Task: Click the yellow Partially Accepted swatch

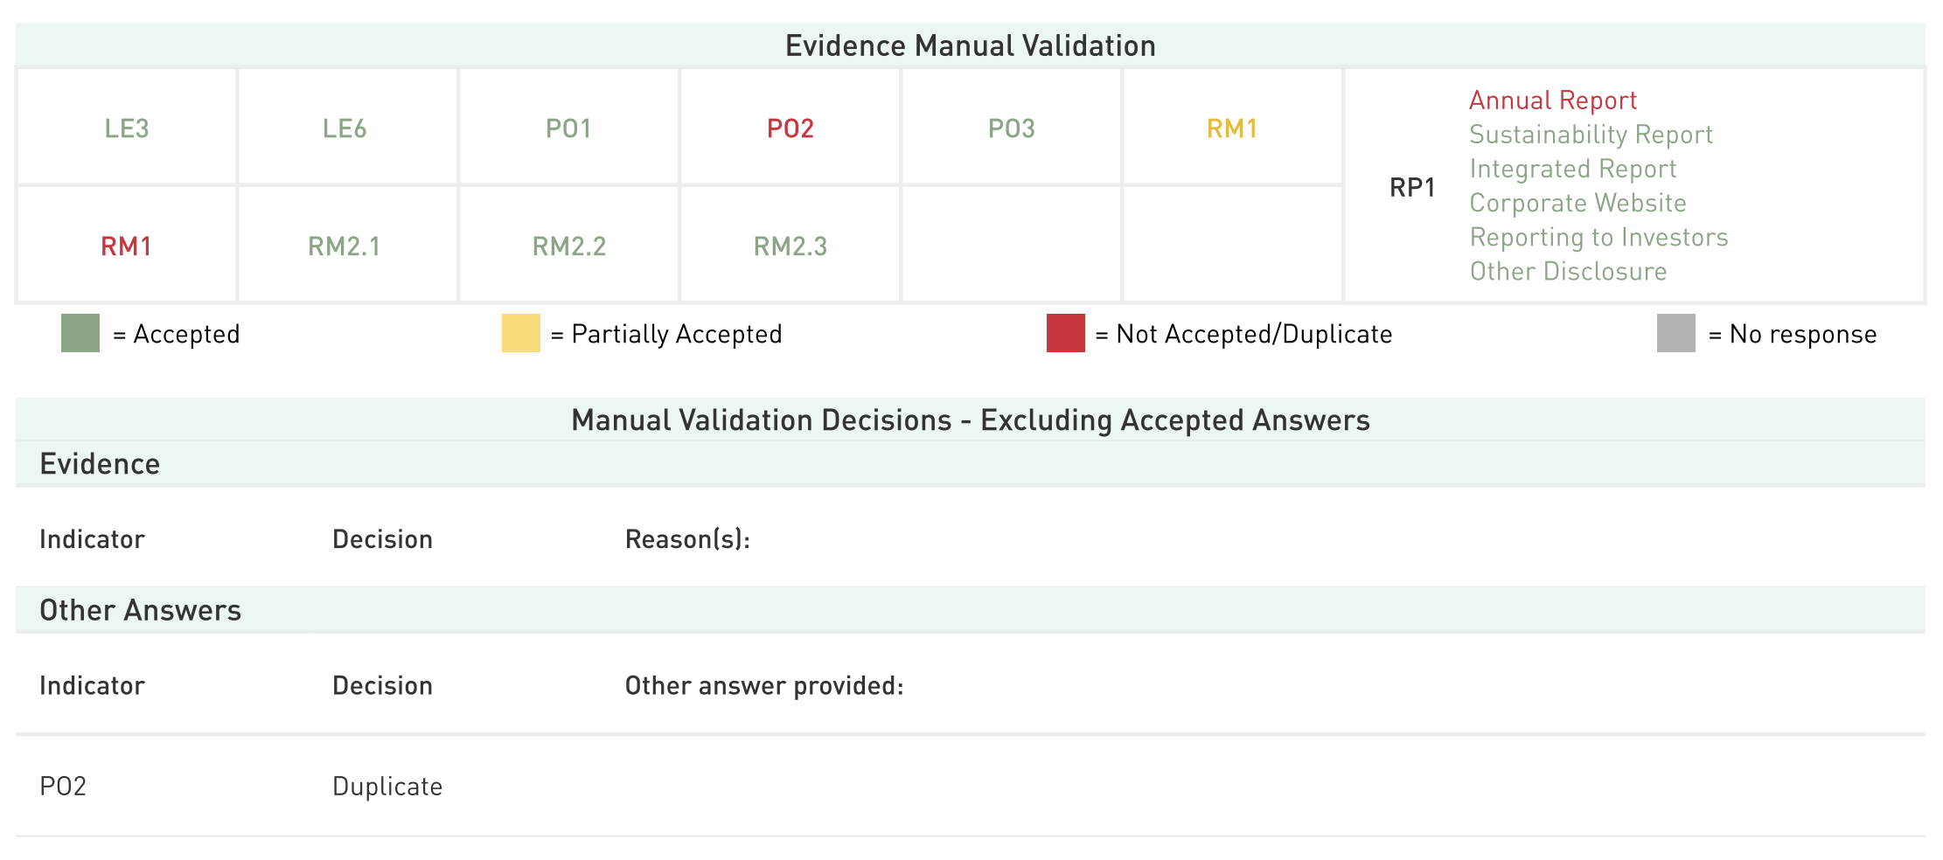Action: [520, 333]
